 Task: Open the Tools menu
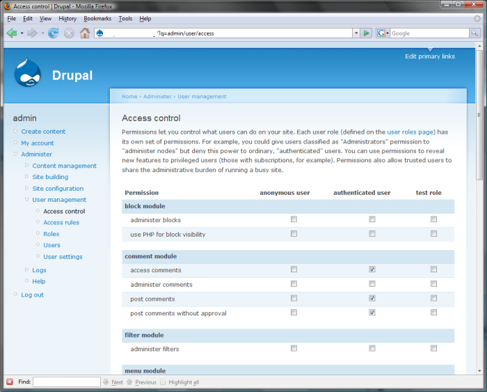click(x=125, y=19)
